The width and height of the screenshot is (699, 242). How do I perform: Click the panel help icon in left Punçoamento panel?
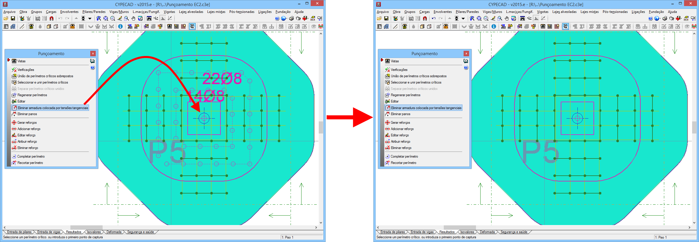coord(93,68)
